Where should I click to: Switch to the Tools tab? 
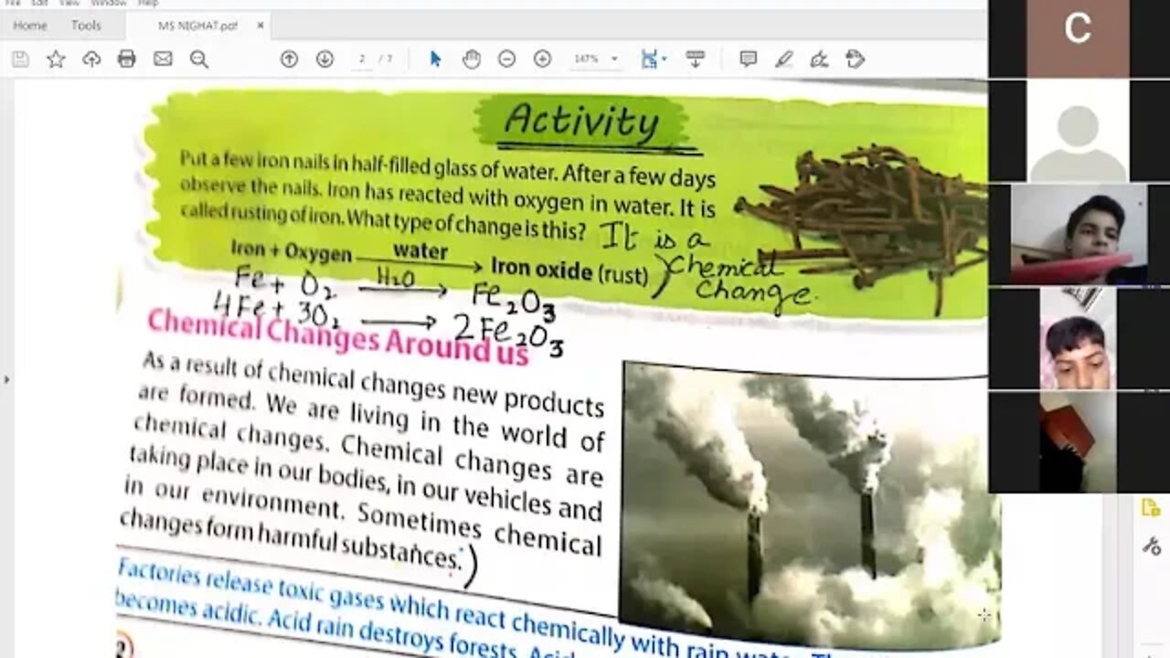tap(86, 26)
